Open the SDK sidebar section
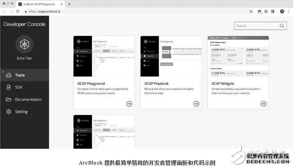 tap(24, 87)
